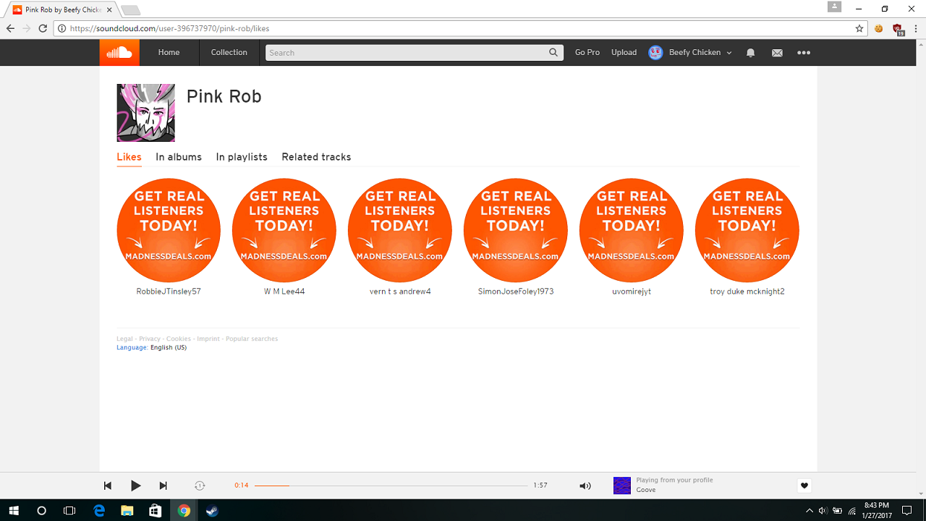Viewport: 926px width, 521px height.
Task: Switch to the In playlists tab
Action: coord(242,157)
